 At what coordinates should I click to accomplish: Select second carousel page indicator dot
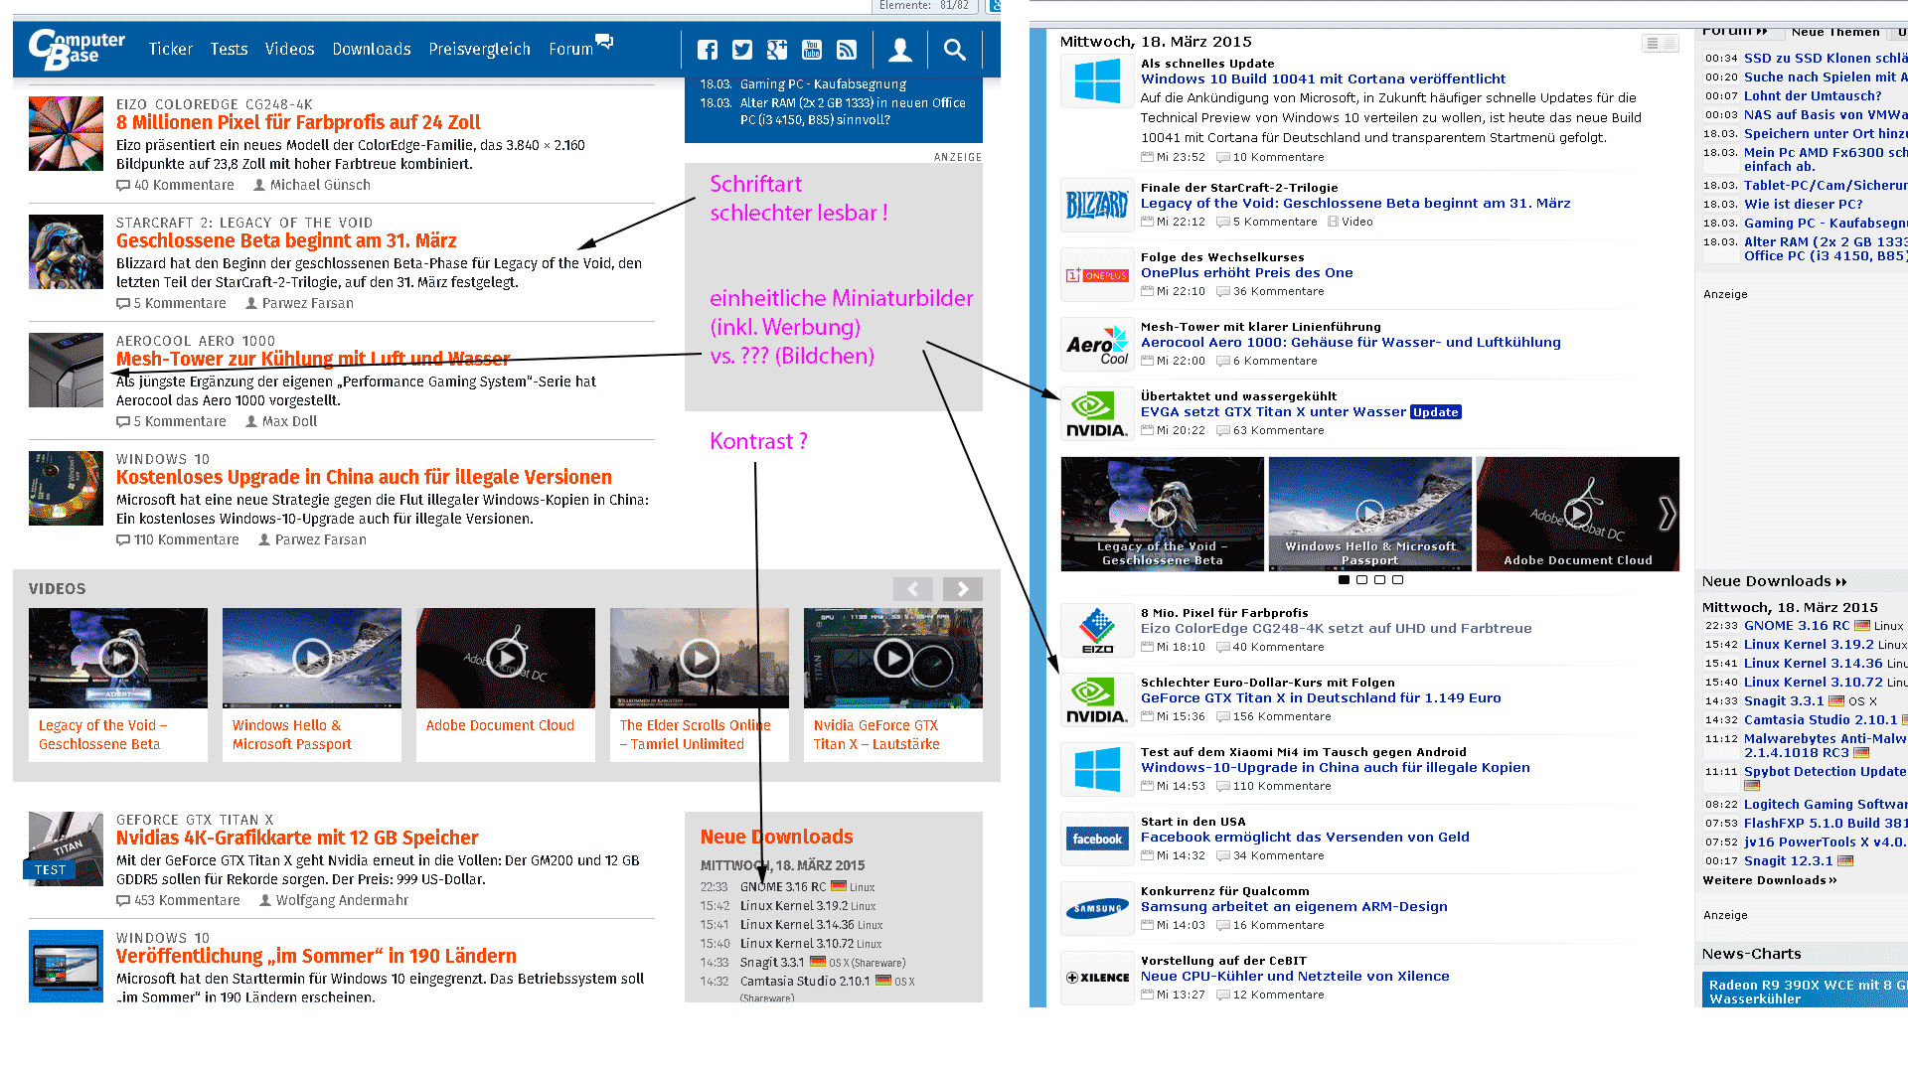pos(1362,580)
